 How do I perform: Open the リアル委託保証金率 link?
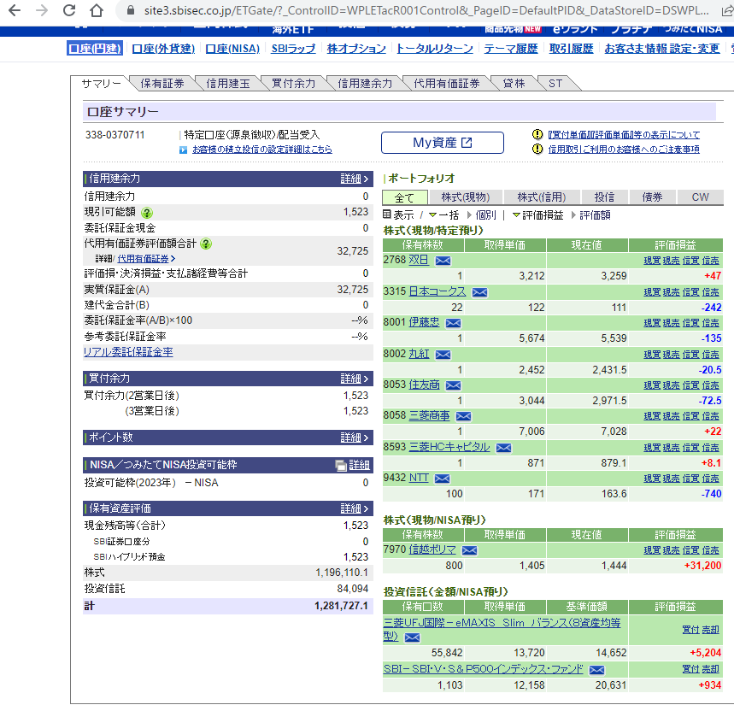[128, 352]
